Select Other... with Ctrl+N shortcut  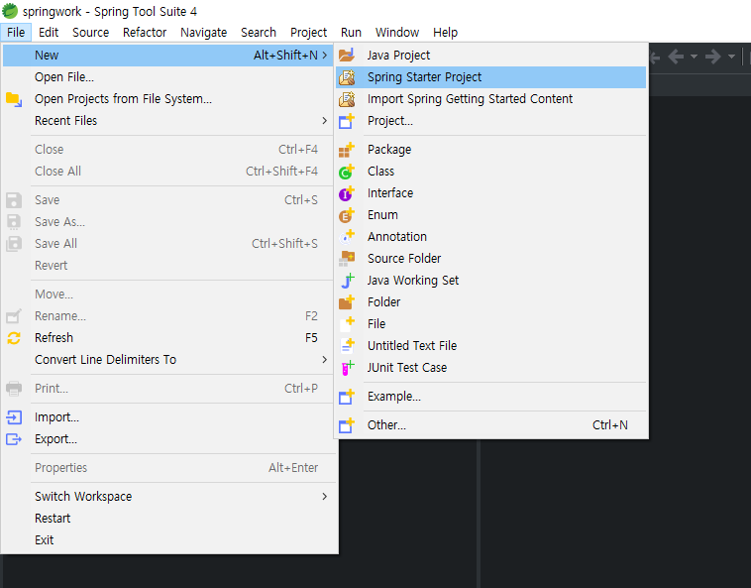click(x=491, y=425)
